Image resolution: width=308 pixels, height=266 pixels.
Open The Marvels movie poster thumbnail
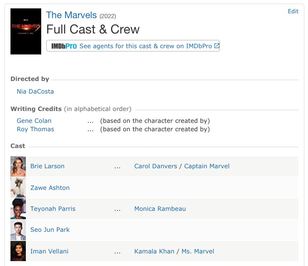(26, 31)
